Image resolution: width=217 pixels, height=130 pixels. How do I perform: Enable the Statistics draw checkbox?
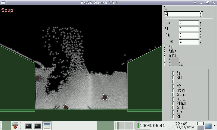tap(173, 112)
